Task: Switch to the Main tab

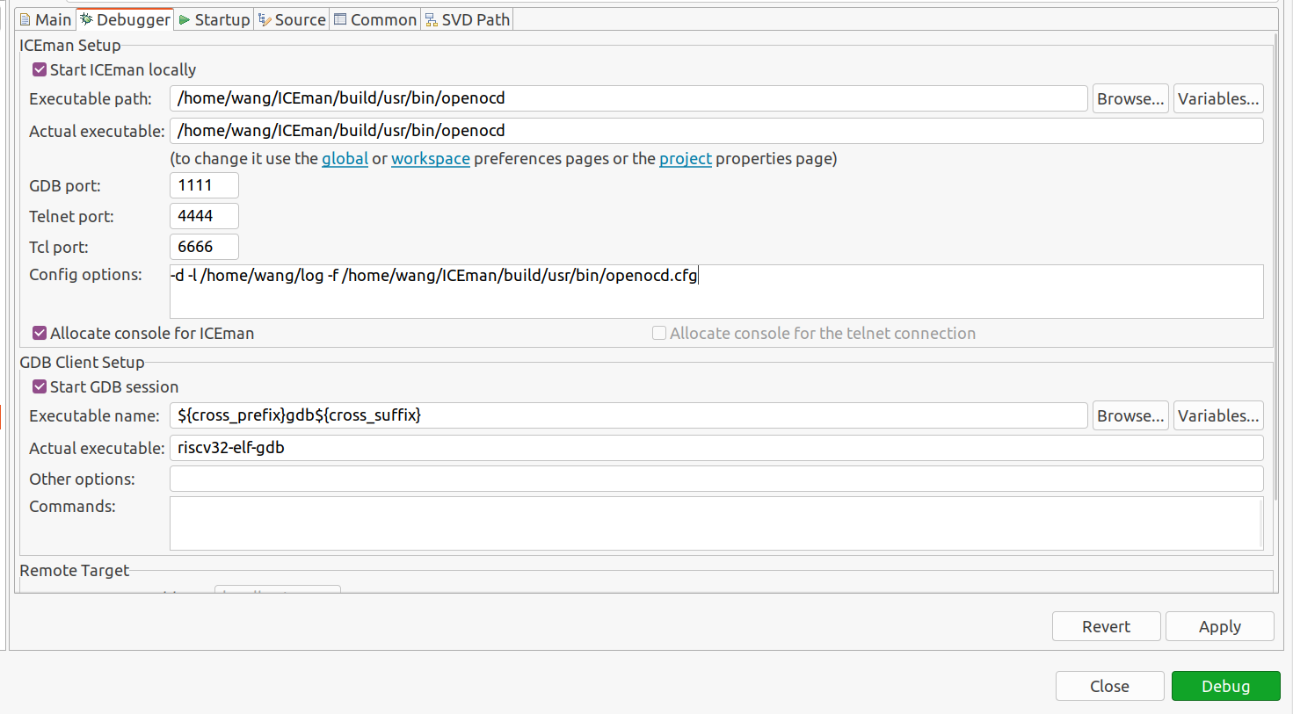Action: coord(46,19)
